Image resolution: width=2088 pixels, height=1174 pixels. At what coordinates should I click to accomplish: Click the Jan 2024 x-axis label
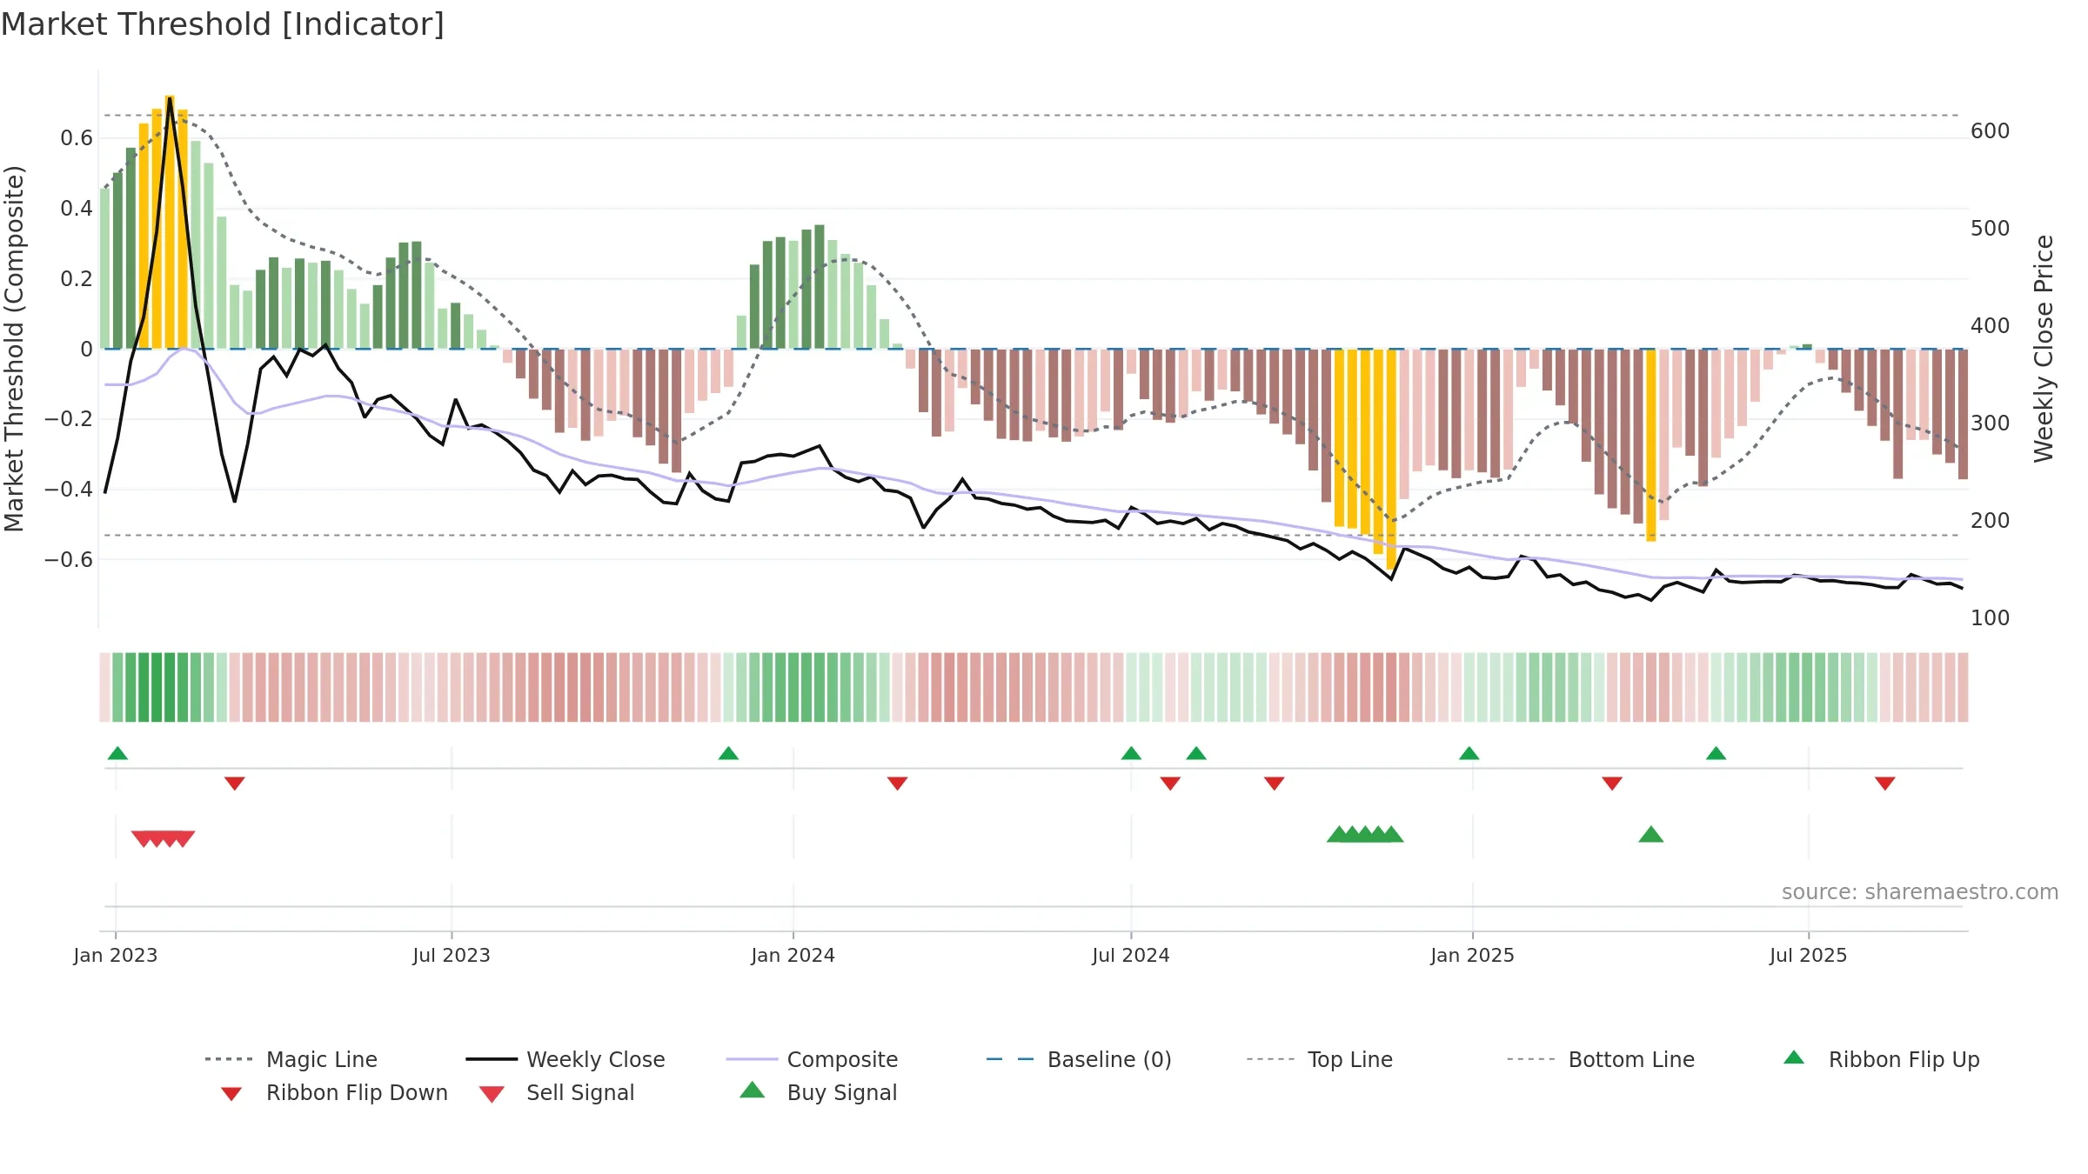(793, 955)
